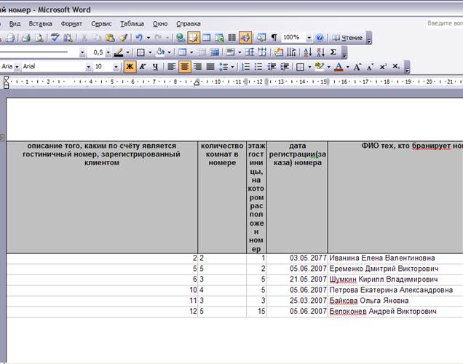The image size is (463, 364).
Task: Toggle the Tables and Borders toolbar
Action: 194,38
